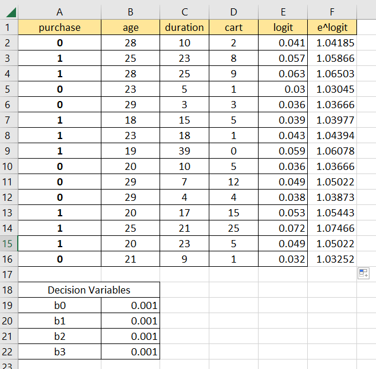Select age cell 21 in row 16
376x369 pixels.
click(130, 259)
